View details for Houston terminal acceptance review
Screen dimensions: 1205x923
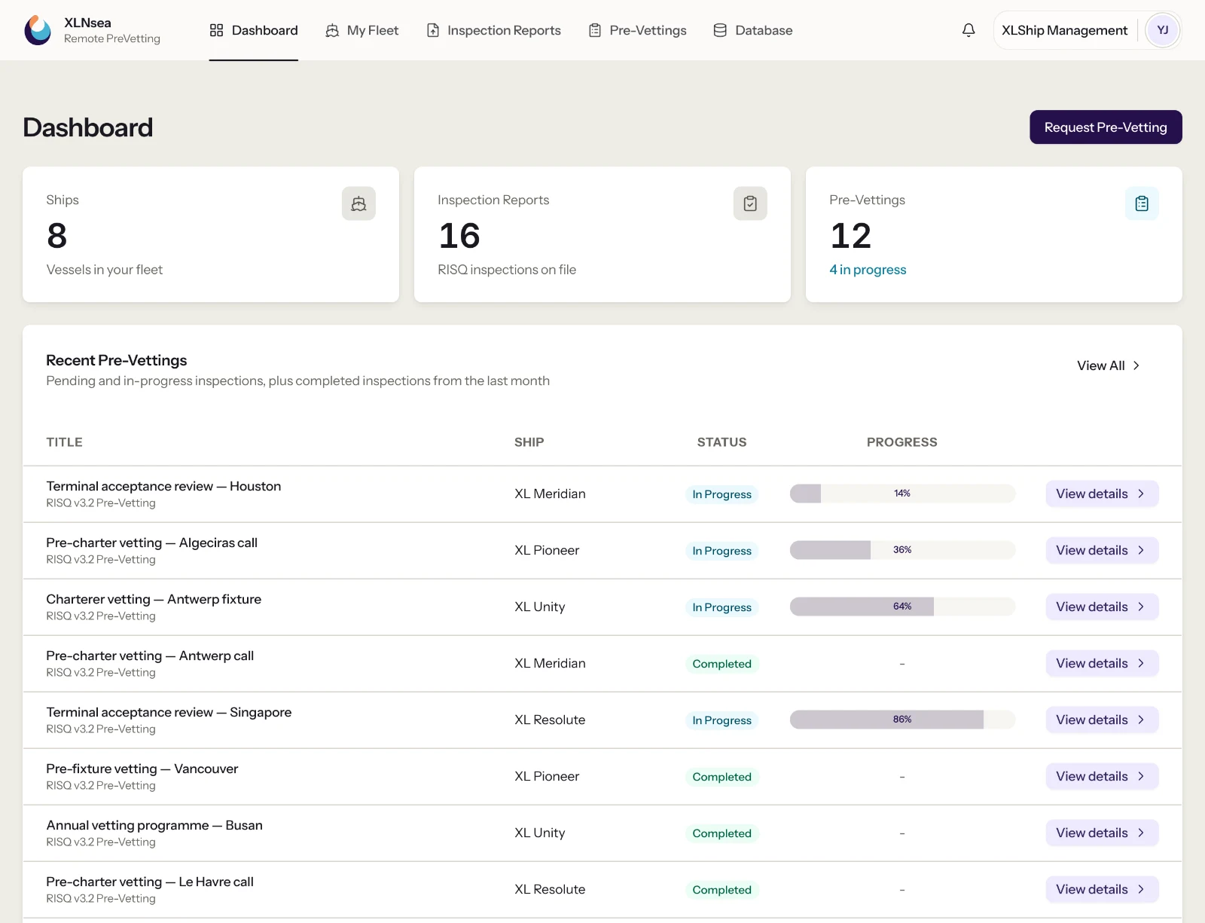pyautogui.click(x=1102, y=494)
